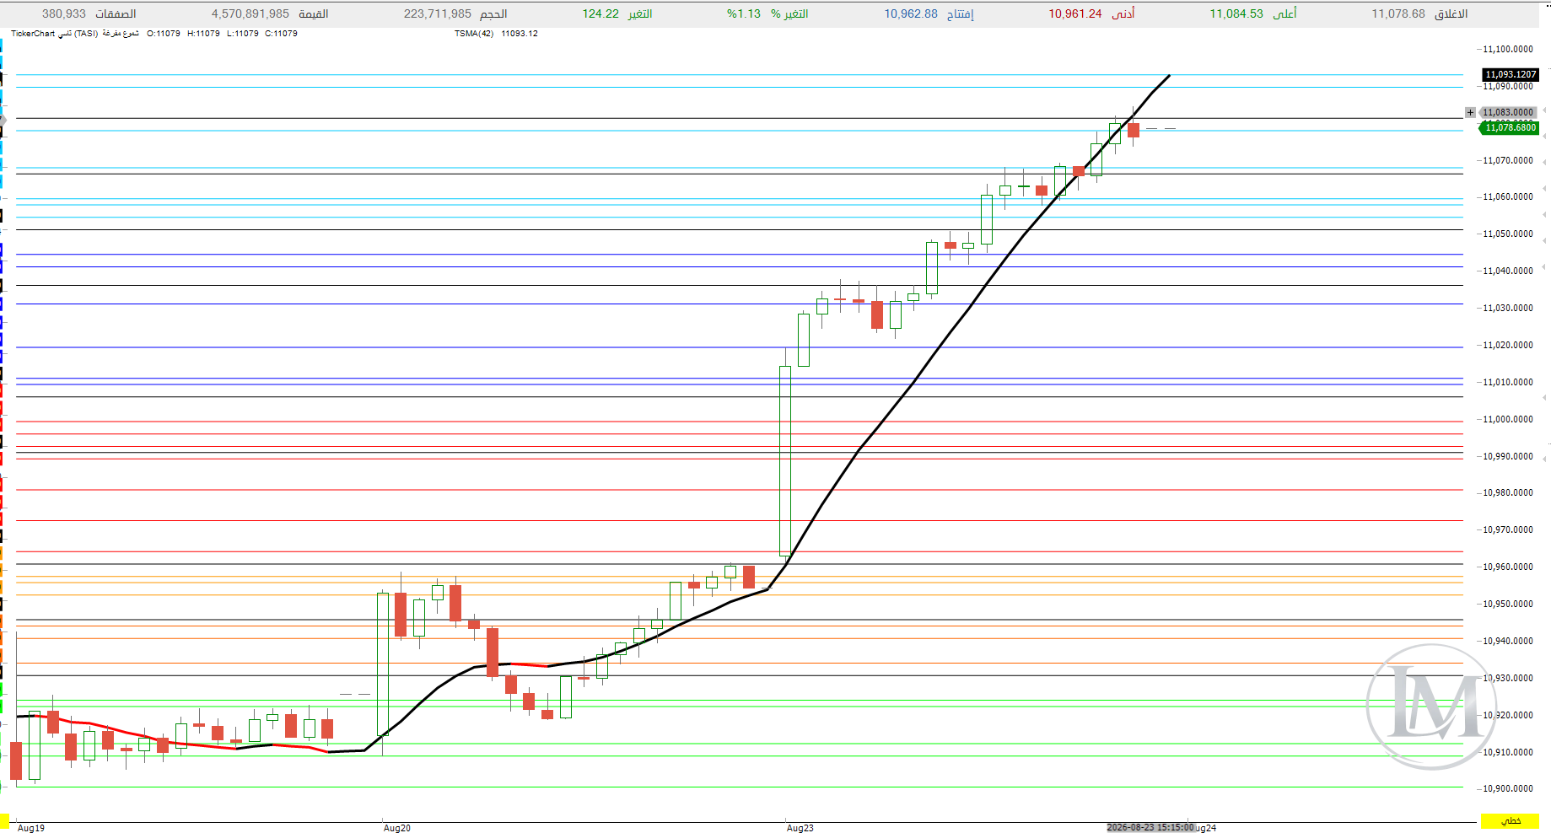
Task: Click the volume figure 223,711,985
Action: (x=438, y=13)
